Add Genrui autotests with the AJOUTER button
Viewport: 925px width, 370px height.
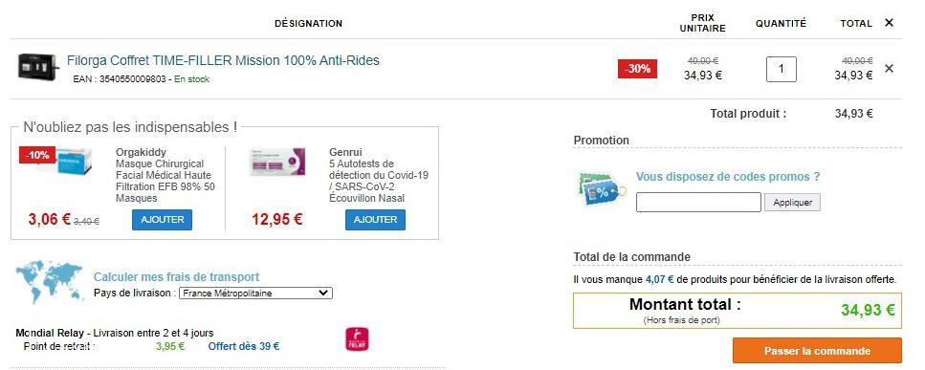(x=375, y=220)
